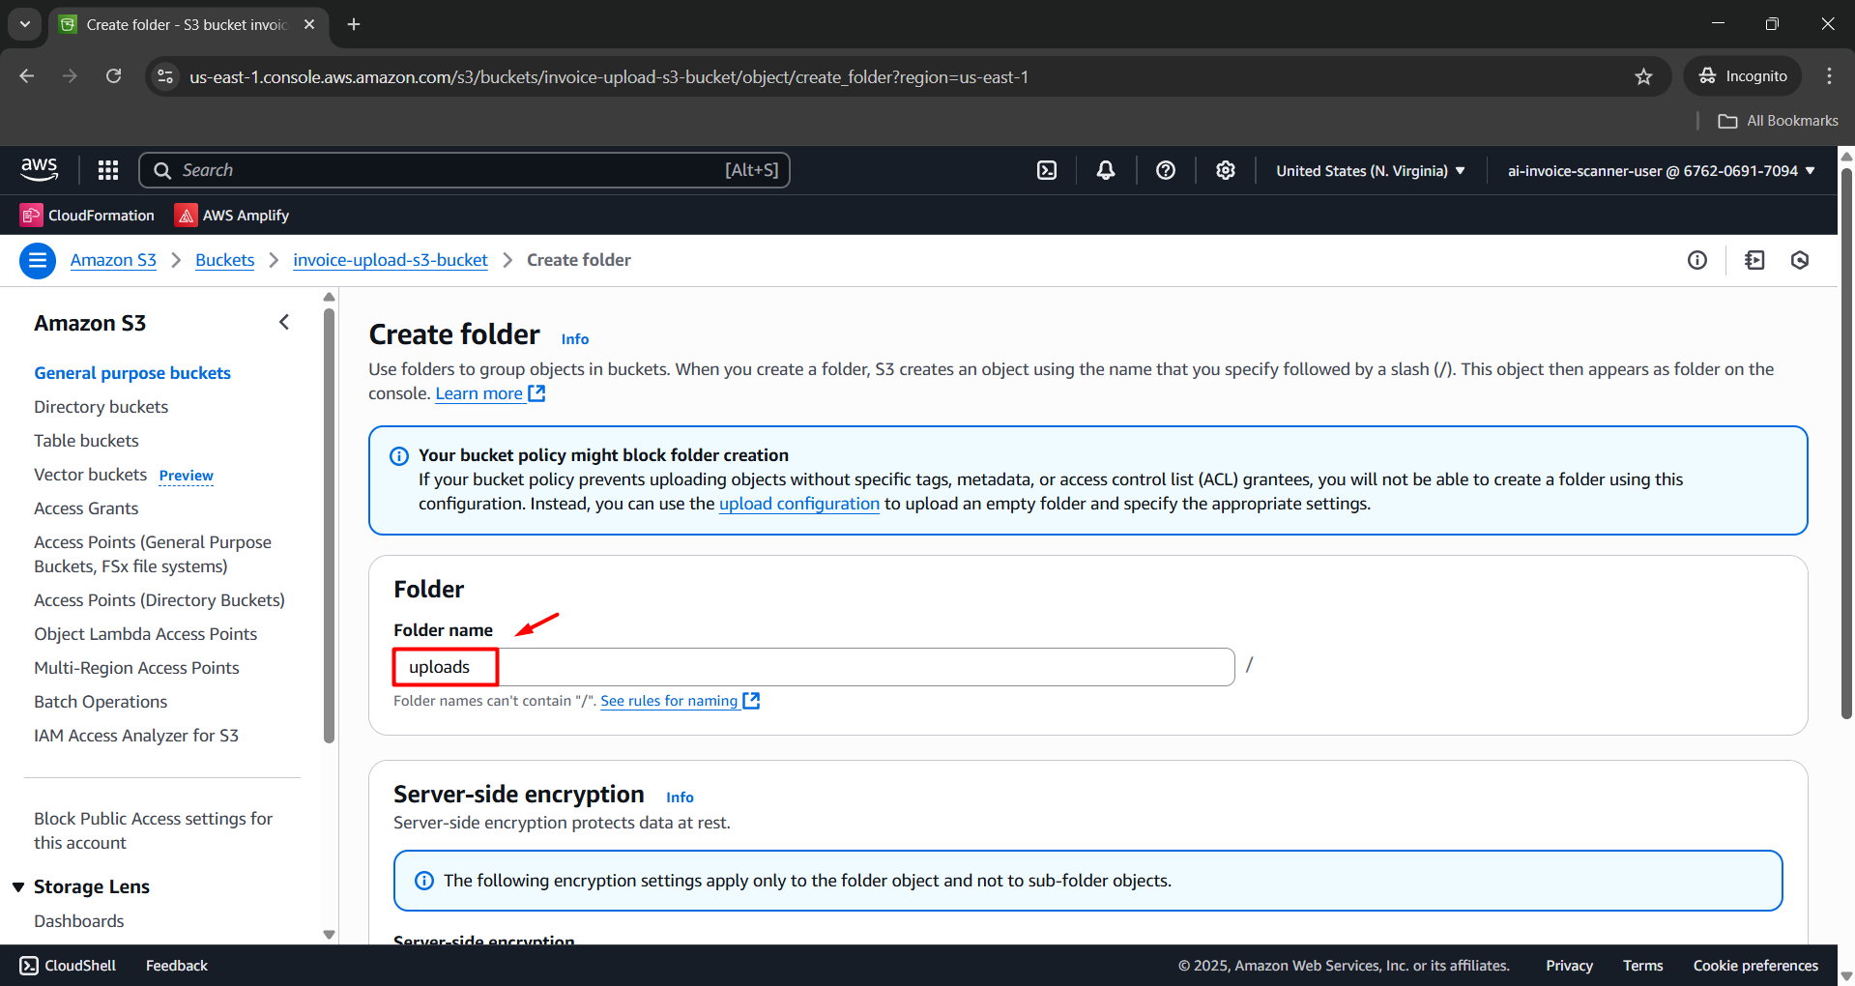The image size is (1855, 986).
Task: Click the bookmark star in the address bar
Action: coord(1644,76)
